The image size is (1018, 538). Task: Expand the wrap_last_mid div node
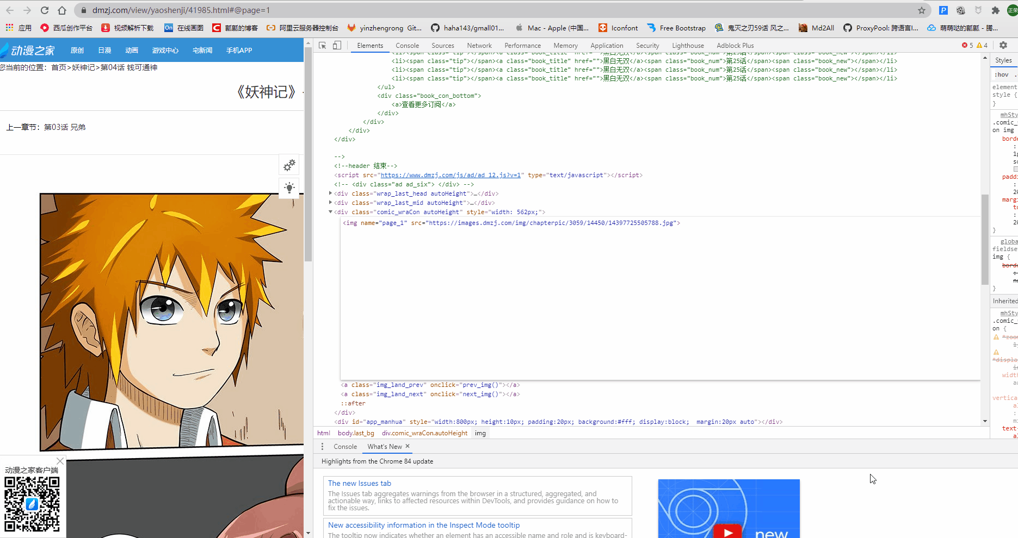[331, 203]
